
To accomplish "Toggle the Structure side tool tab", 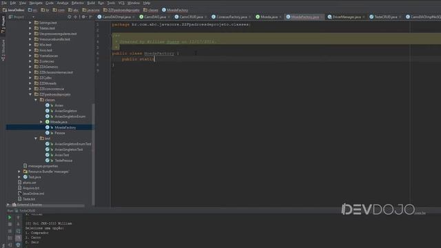I will (x=3, y=50).
